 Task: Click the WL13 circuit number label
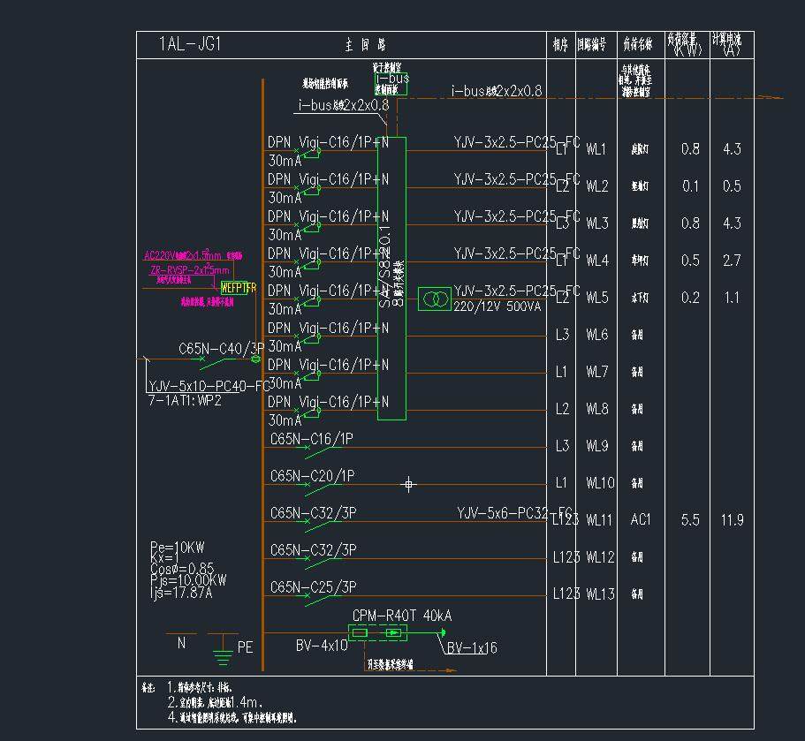(x=599, y=594)
